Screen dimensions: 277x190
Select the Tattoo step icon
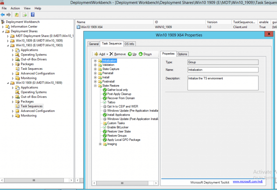[x=105, y=102]
